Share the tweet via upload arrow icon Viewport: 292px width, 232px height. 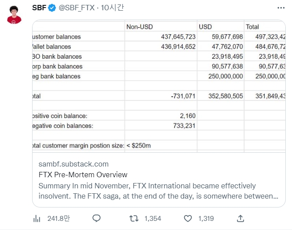tap(240, 219)
